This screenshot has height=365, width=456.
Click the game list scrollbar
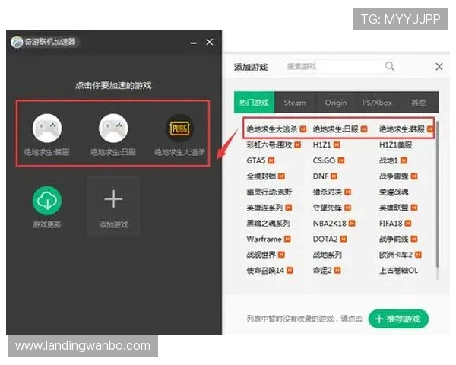click(x=438, y=194)
